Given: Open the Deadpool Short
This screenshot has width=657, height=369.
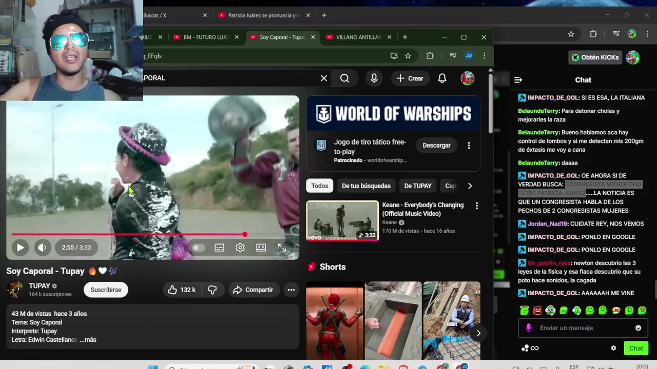Looking at the screenshot, I should point(335,320).
